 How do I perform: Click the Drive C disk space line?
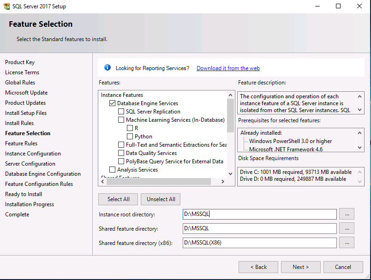click(296, 172)
